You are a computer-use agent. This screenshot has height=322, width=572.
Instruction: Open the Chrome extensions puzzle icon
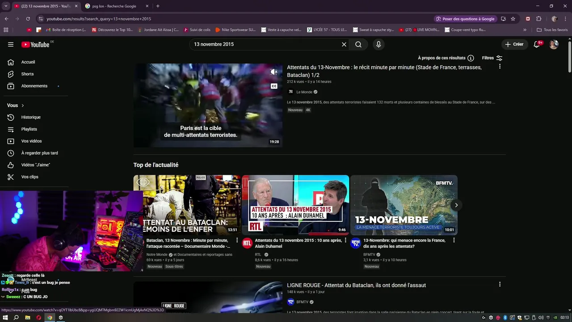click(538, 19)
